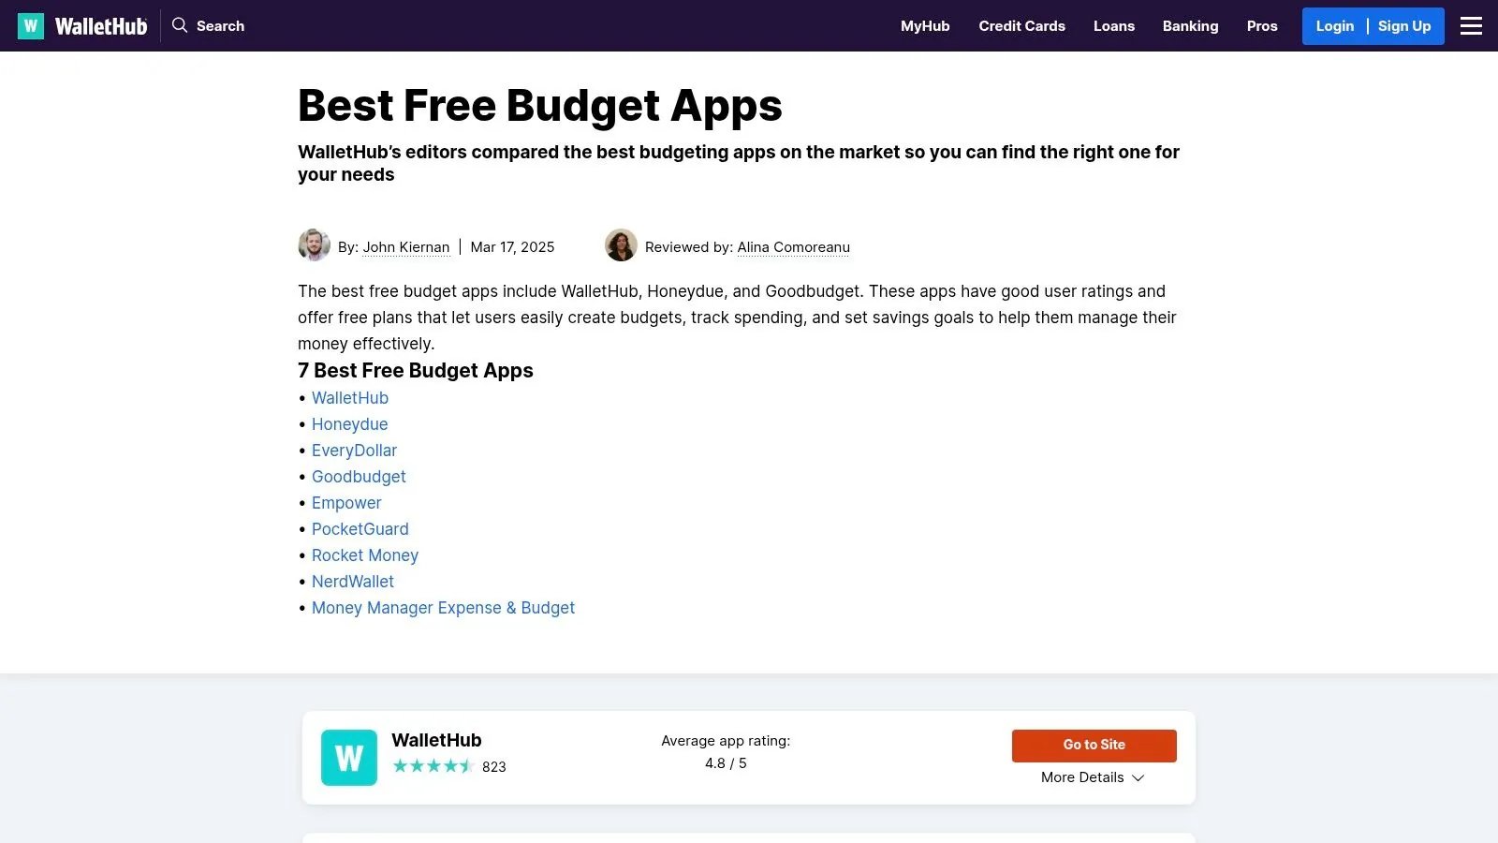Open the Rocket Money link
This screenshot has height=843, width=1498.
[x=364, y=555]
